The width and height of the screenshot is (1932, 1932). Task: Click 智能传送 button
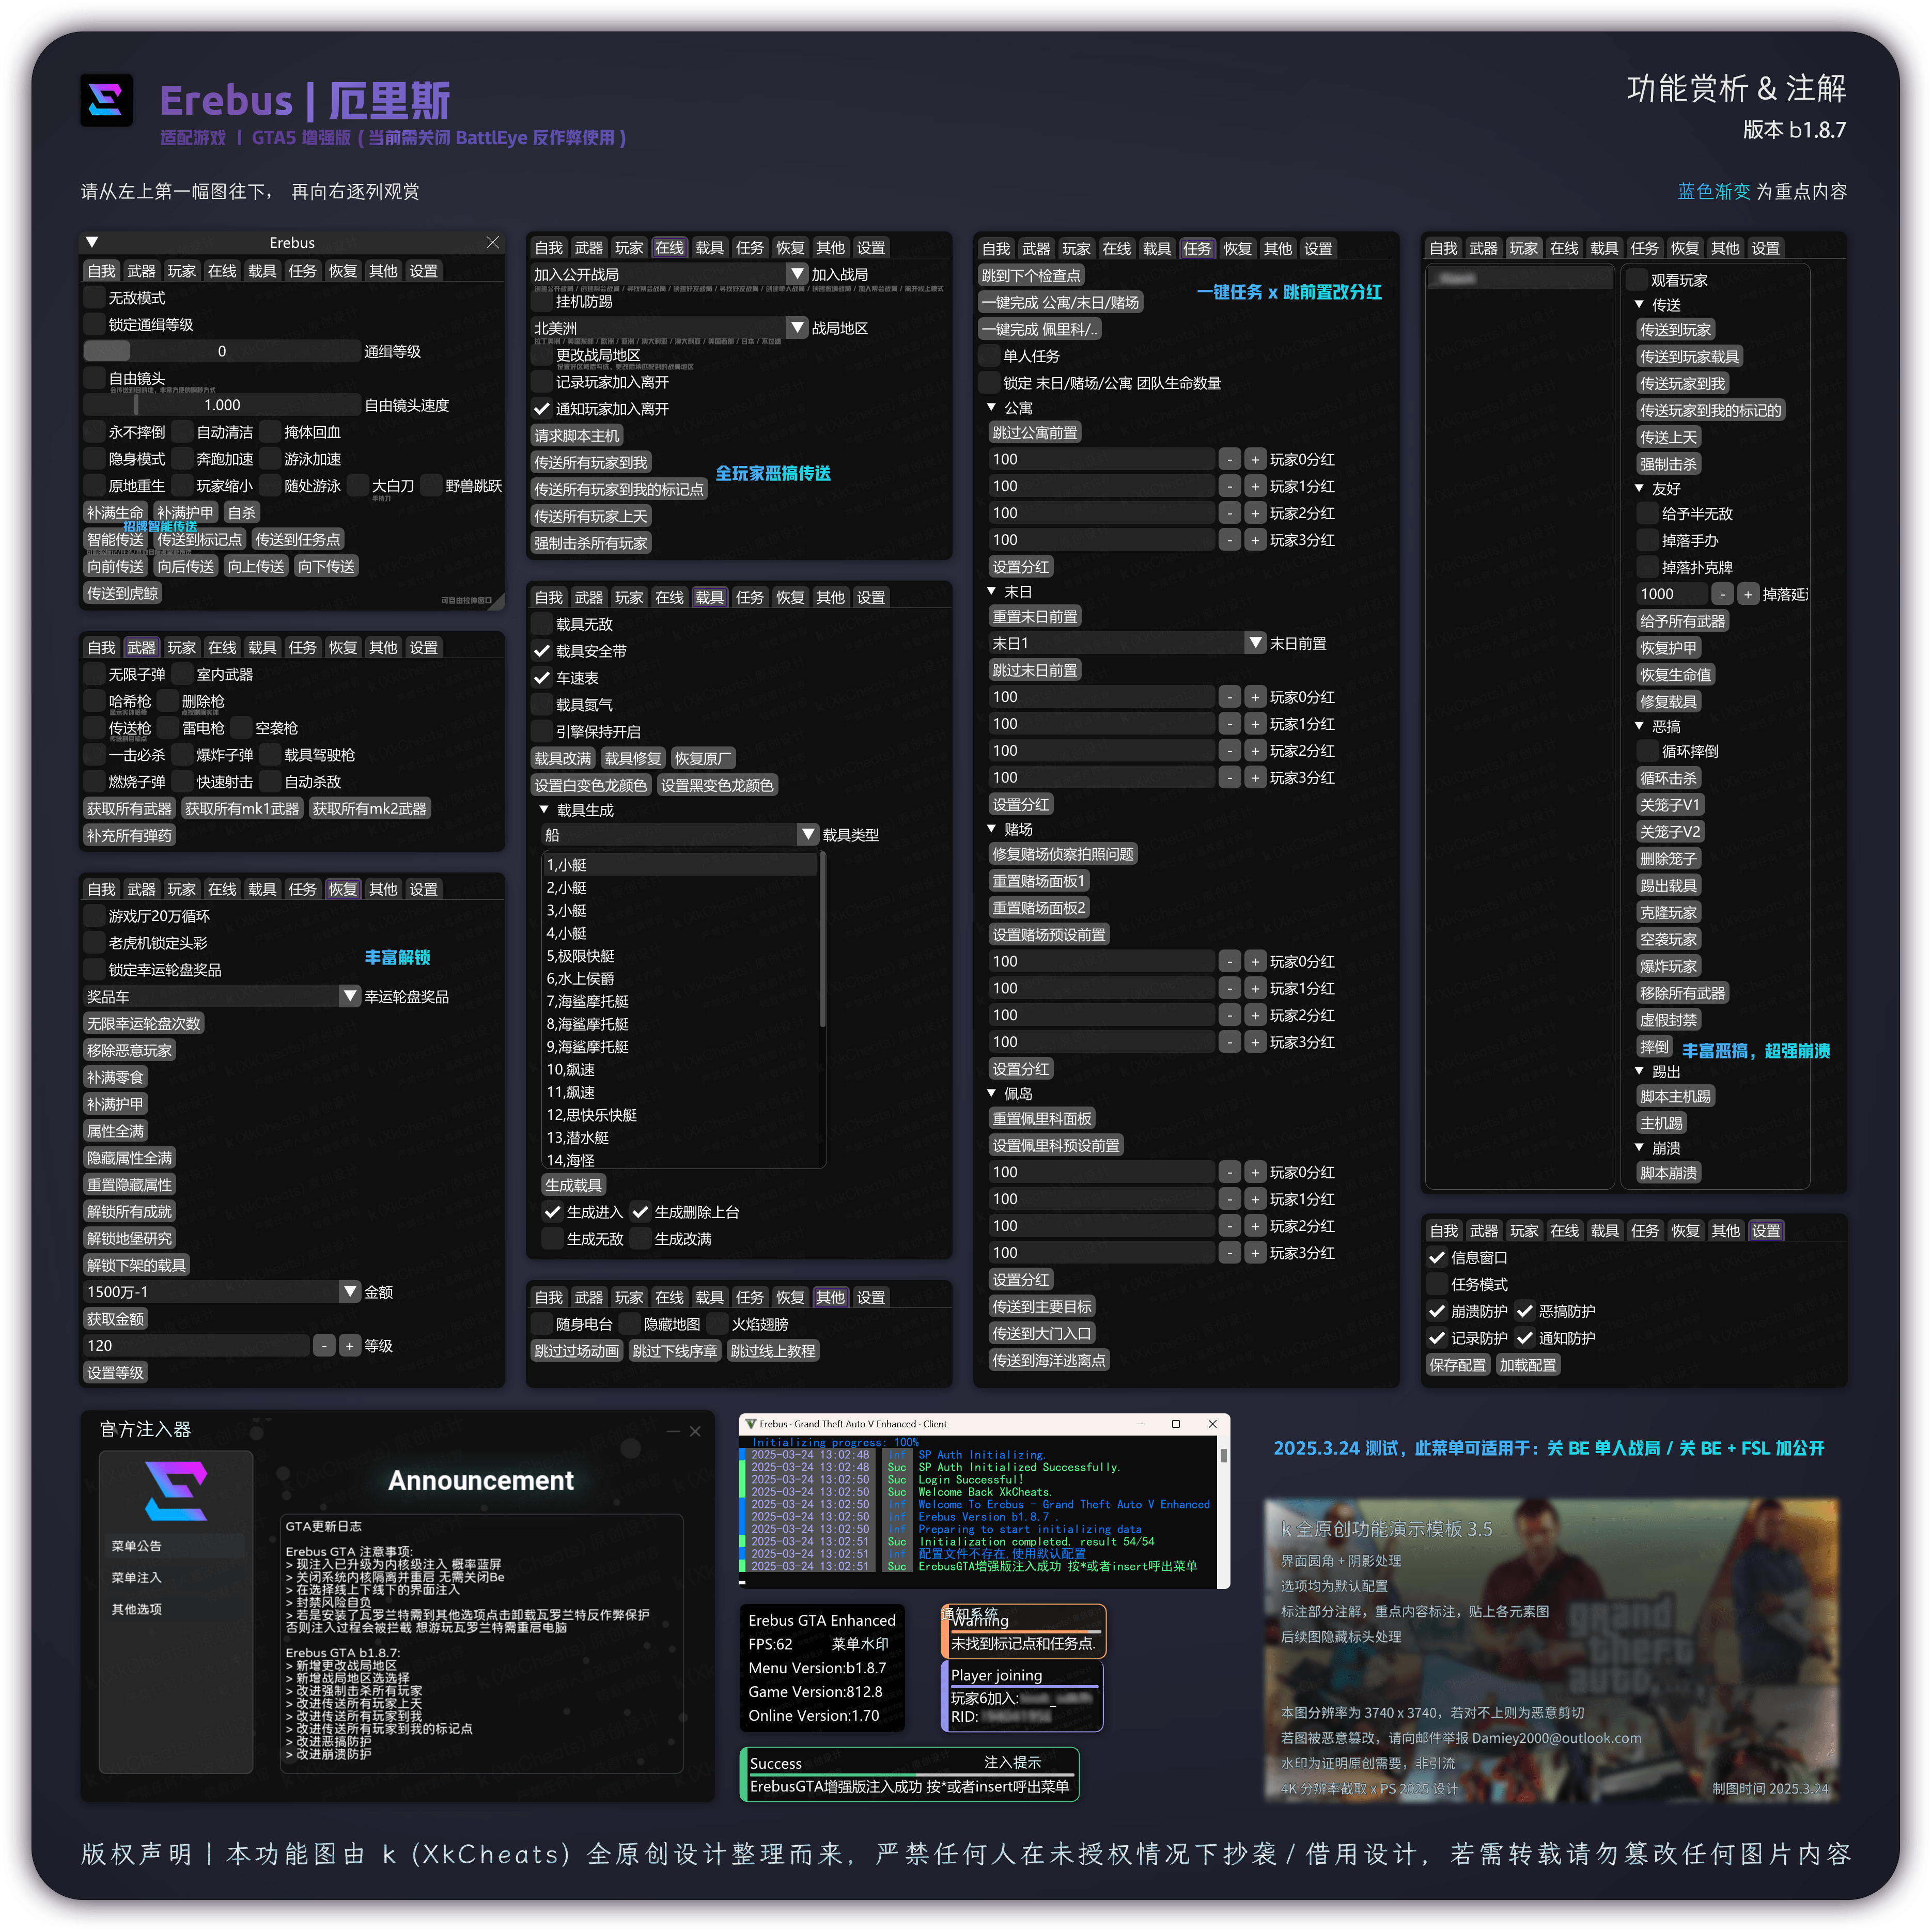[x=115, y=540]
